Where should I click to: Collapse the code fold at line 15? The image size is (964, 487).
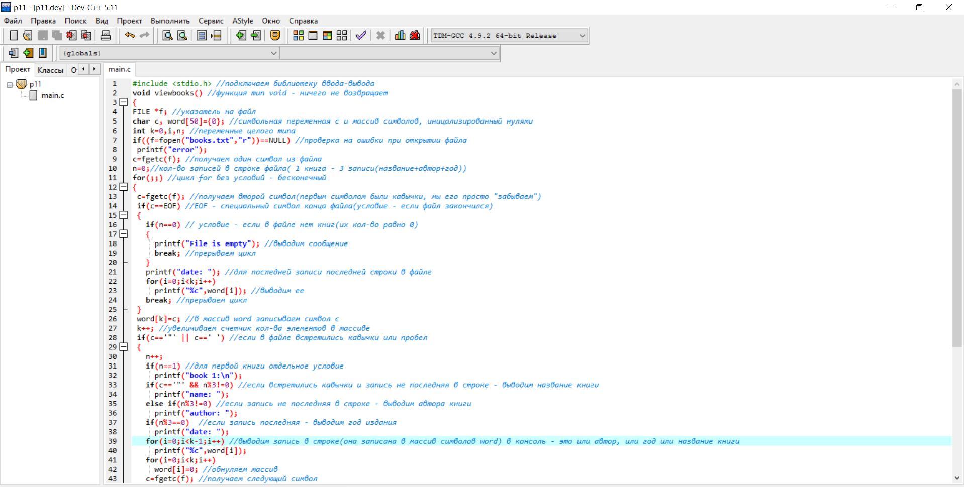[123, 215]
